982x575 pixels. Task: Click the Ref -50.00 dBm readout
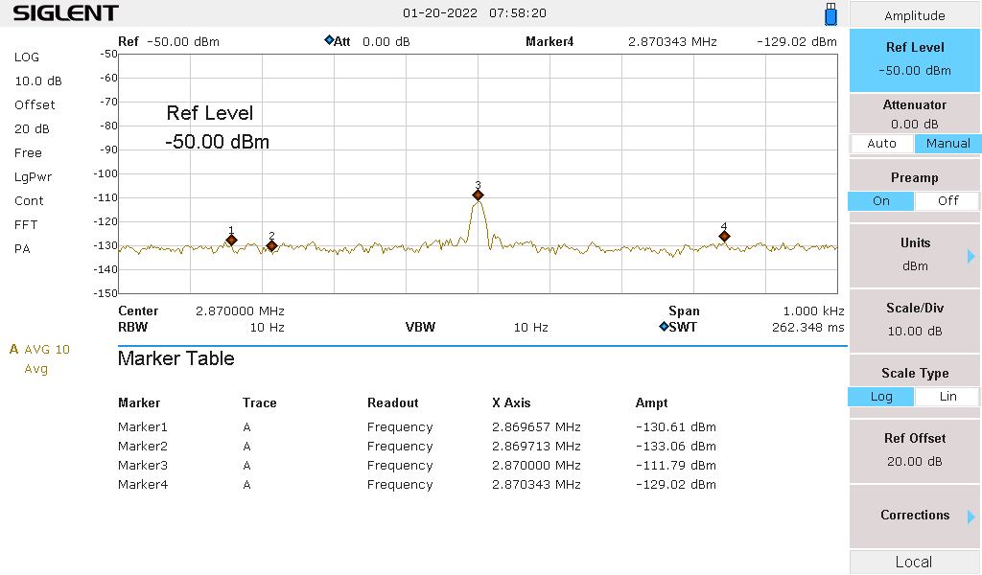point(169,42)
